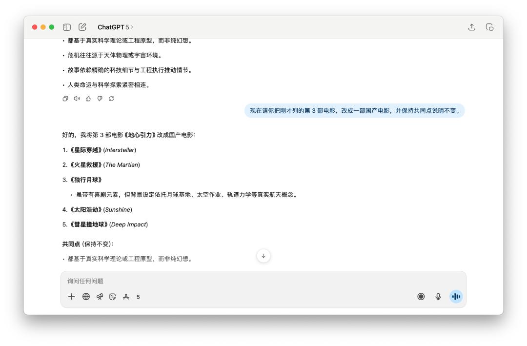Screen dimensions: 527x346
Task: Open the companion window icon at top right
Action: tap(489, 27)
